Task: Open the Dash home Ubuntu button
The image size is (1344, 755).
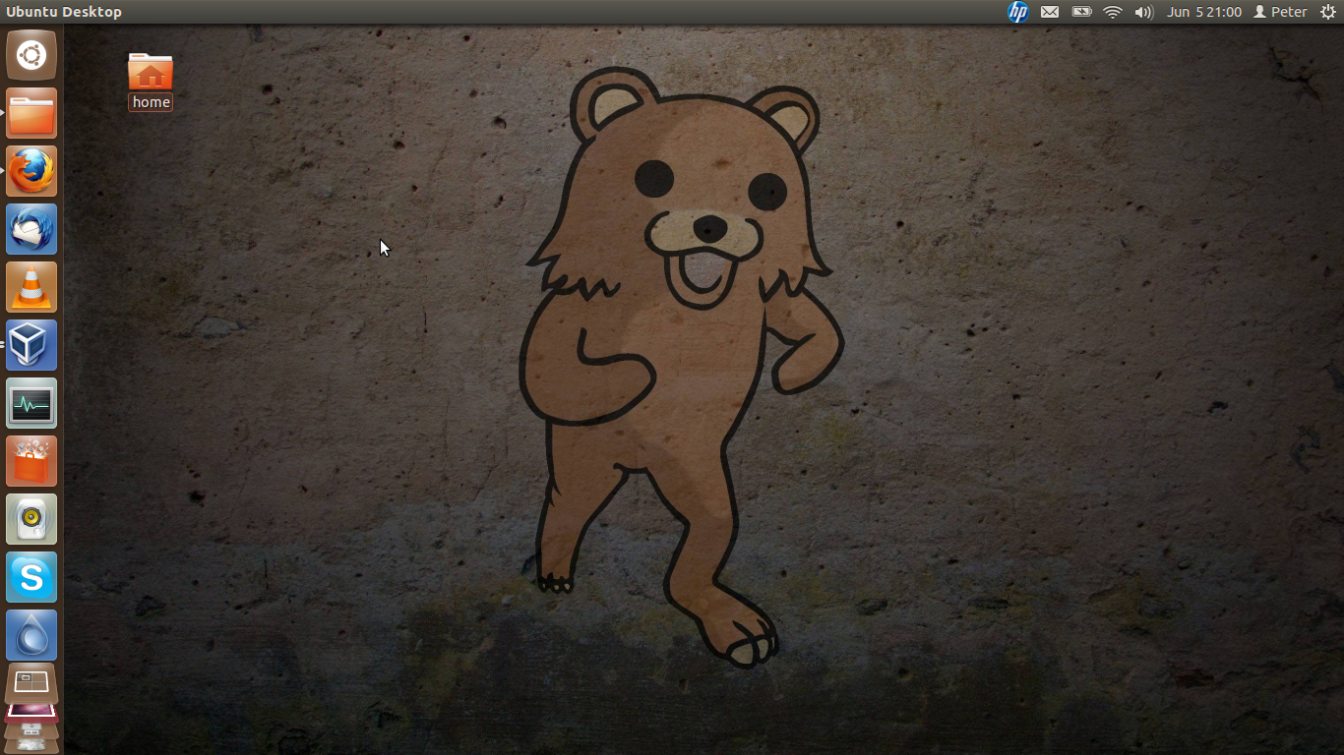Action: point(31,55)
